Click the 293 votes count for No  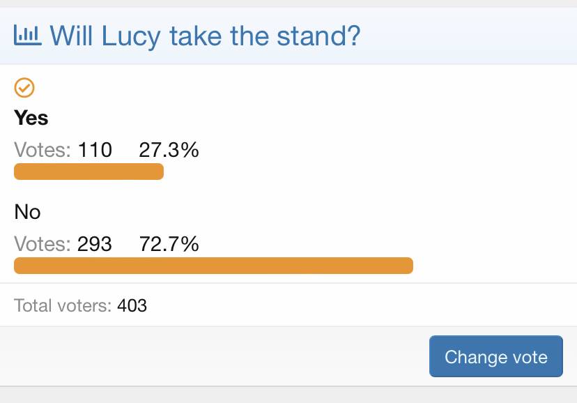[95, 244]
